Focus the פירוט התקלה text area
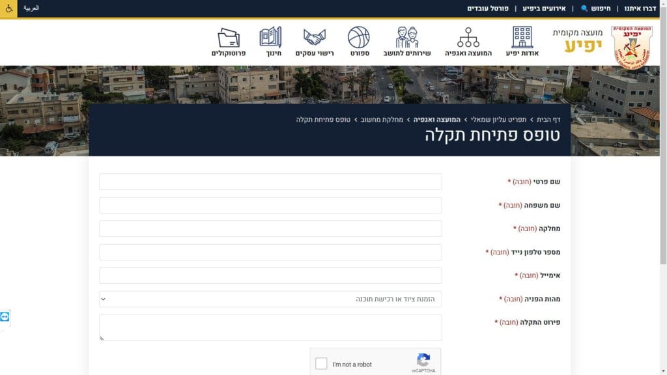The image size is (667, 375). (x=270, y=327)
